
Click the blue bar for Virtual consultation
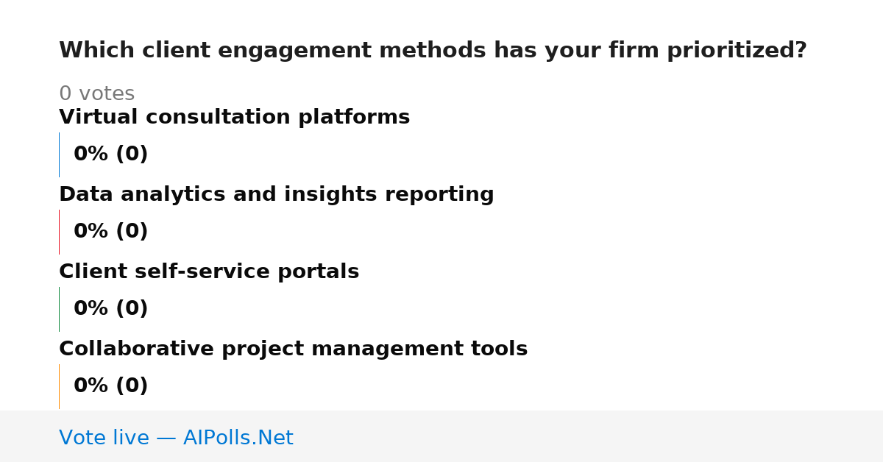59,154
